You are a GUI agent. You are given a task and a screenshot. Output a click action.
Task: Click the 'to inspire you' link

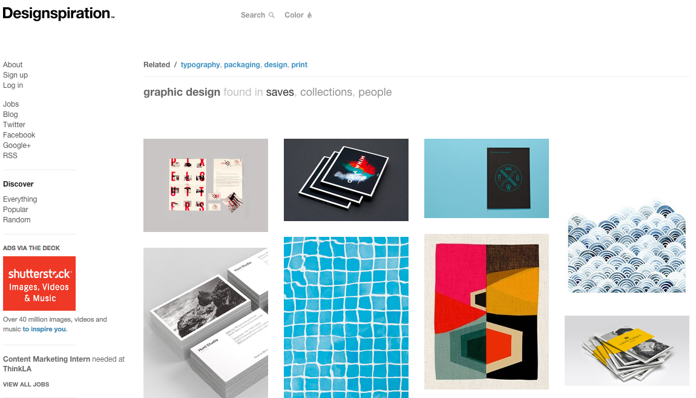point(44,329)
